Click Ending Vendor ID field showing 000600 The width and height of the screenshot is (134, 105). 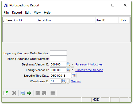(x=58, y=70)
